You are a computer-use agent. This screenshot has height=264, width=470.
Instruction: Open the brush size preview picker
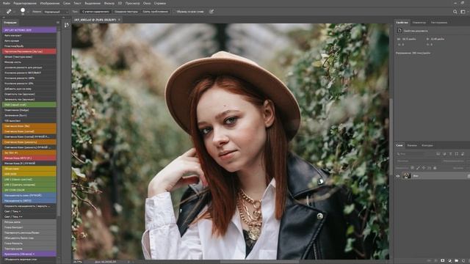pyautogui.click(x=23, y=10)
